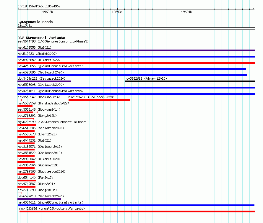Image resolution: width=263 pixels, height=223 pixels.
Task: Open nsv4261611 (gnomADStructuralVariants) label
Action: [51, 91]
